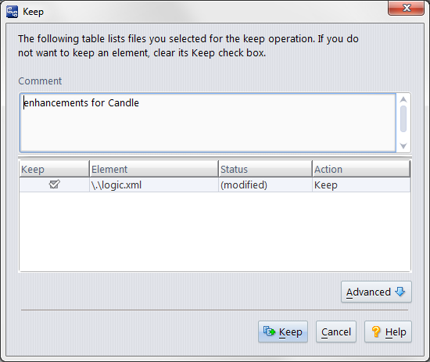Click the Keep dialog title bar icon
Viewport: 430px width, 362px height.
12,12
